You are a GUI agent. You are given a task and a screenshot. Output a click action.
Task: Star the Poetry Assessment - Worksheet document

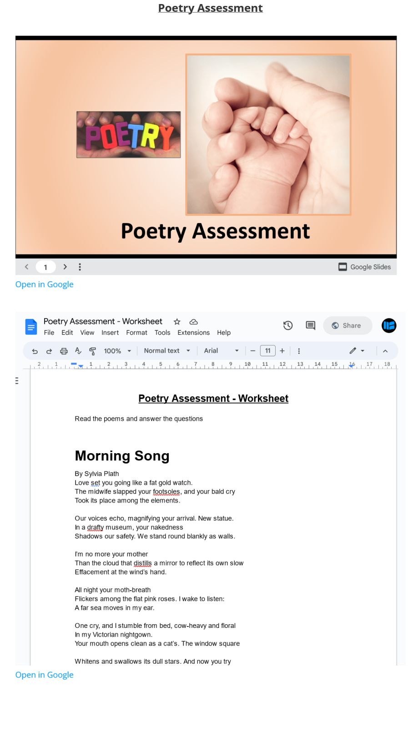(x=177, y=322)
